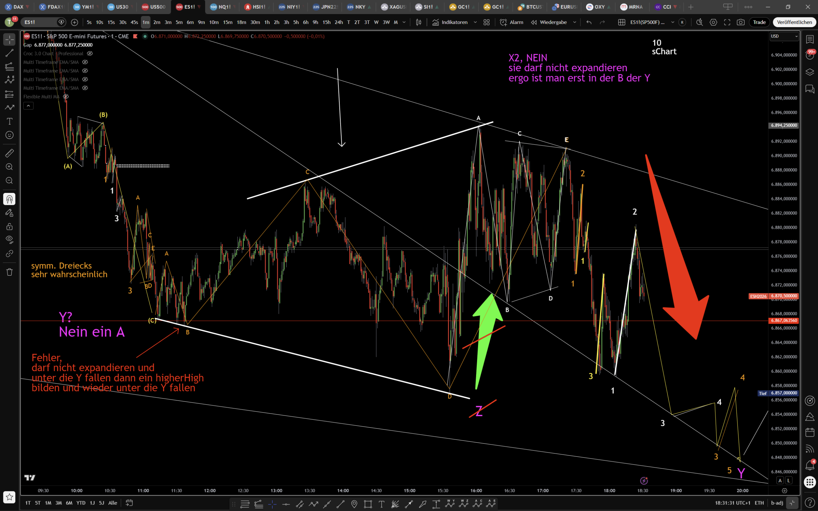
Task: Toggle visibility of Flexible Multi MA indicator
Action: tap(66, 97)
